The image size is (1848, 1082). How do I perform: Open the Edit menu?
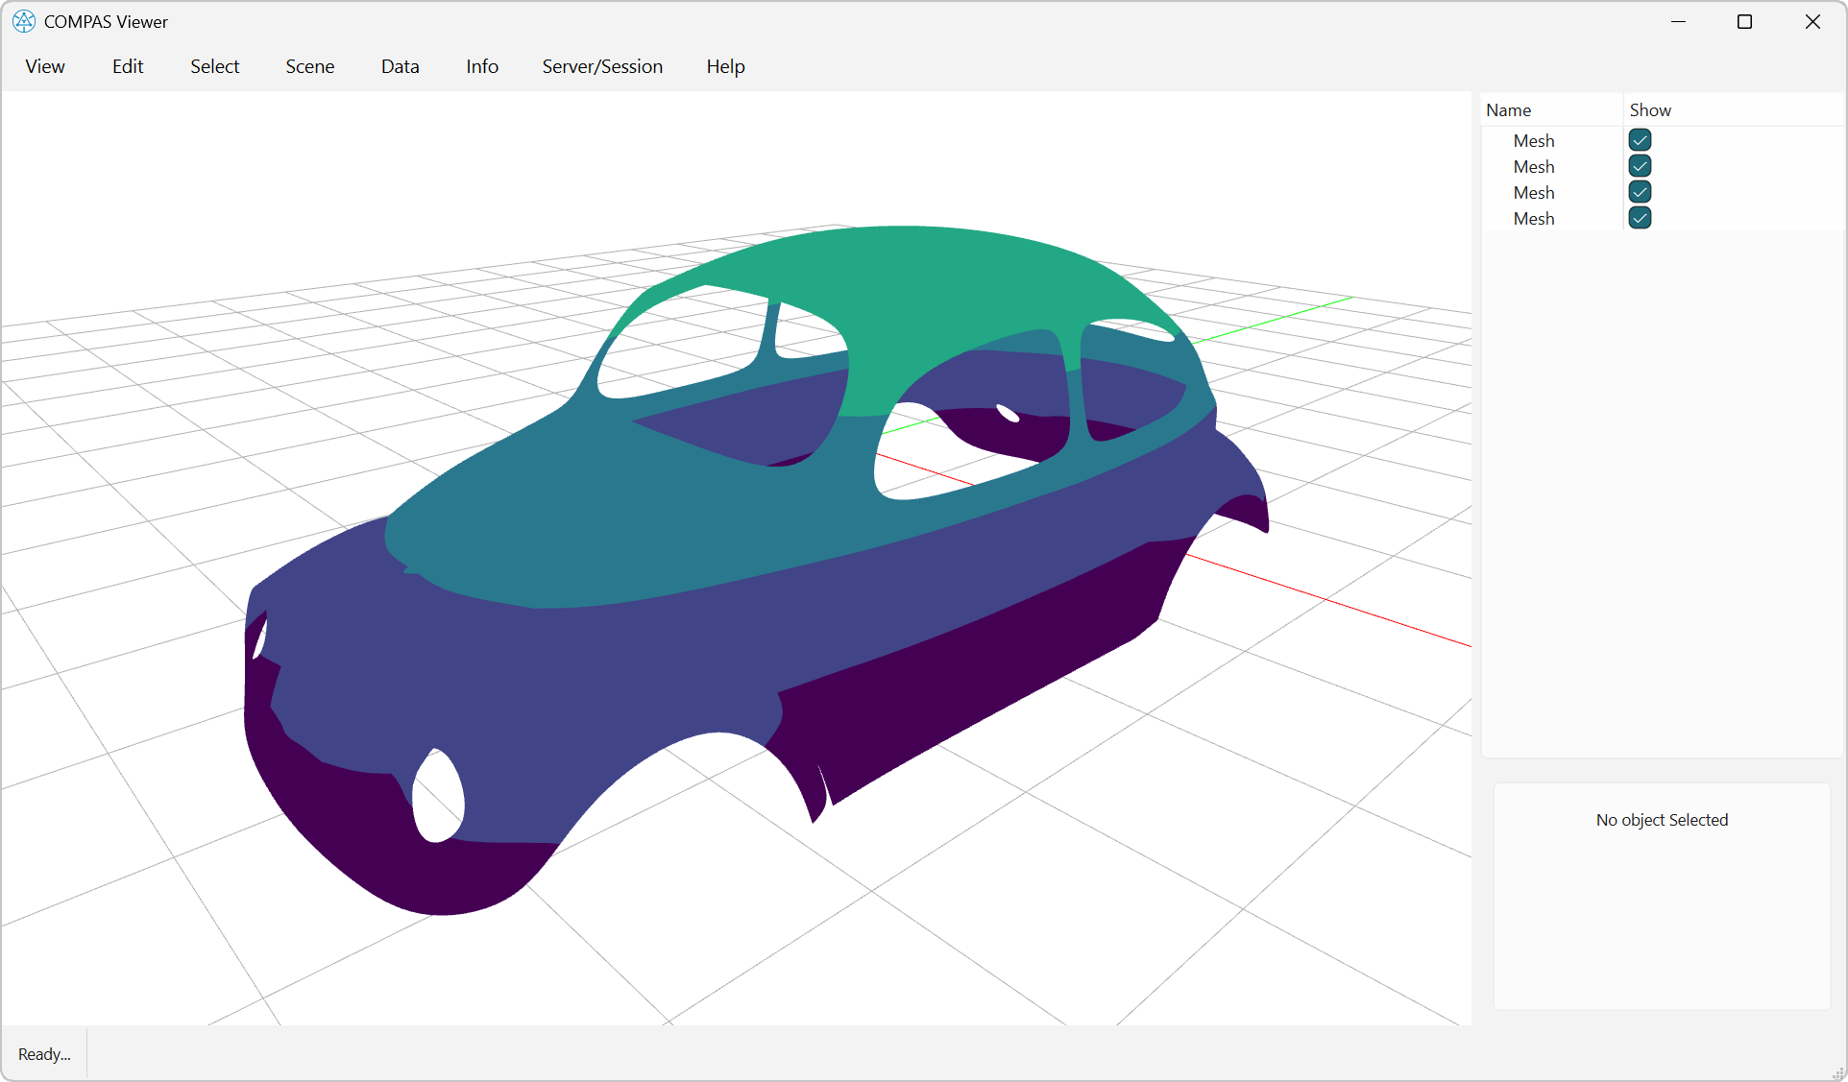(x=127, y=66)
